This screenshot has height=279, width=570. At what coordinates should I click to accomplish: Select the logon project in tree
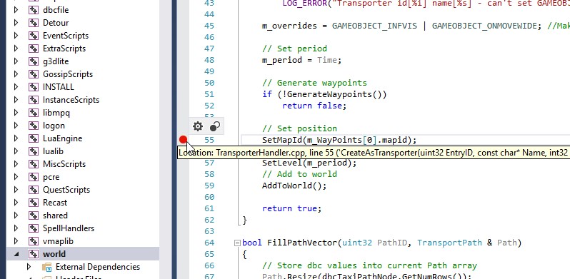[x=54, y=126]
